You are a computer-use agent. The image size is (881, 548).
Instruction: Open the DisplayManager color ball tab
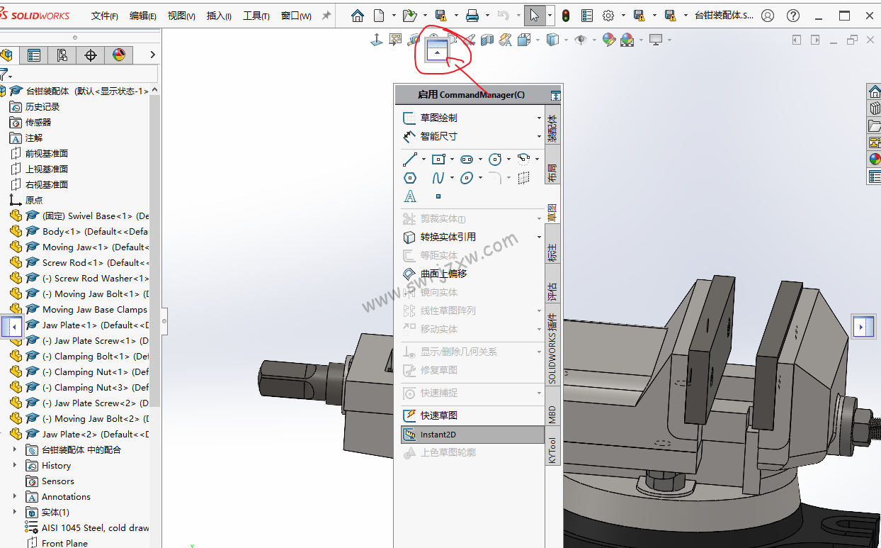(x=119, y=55)
